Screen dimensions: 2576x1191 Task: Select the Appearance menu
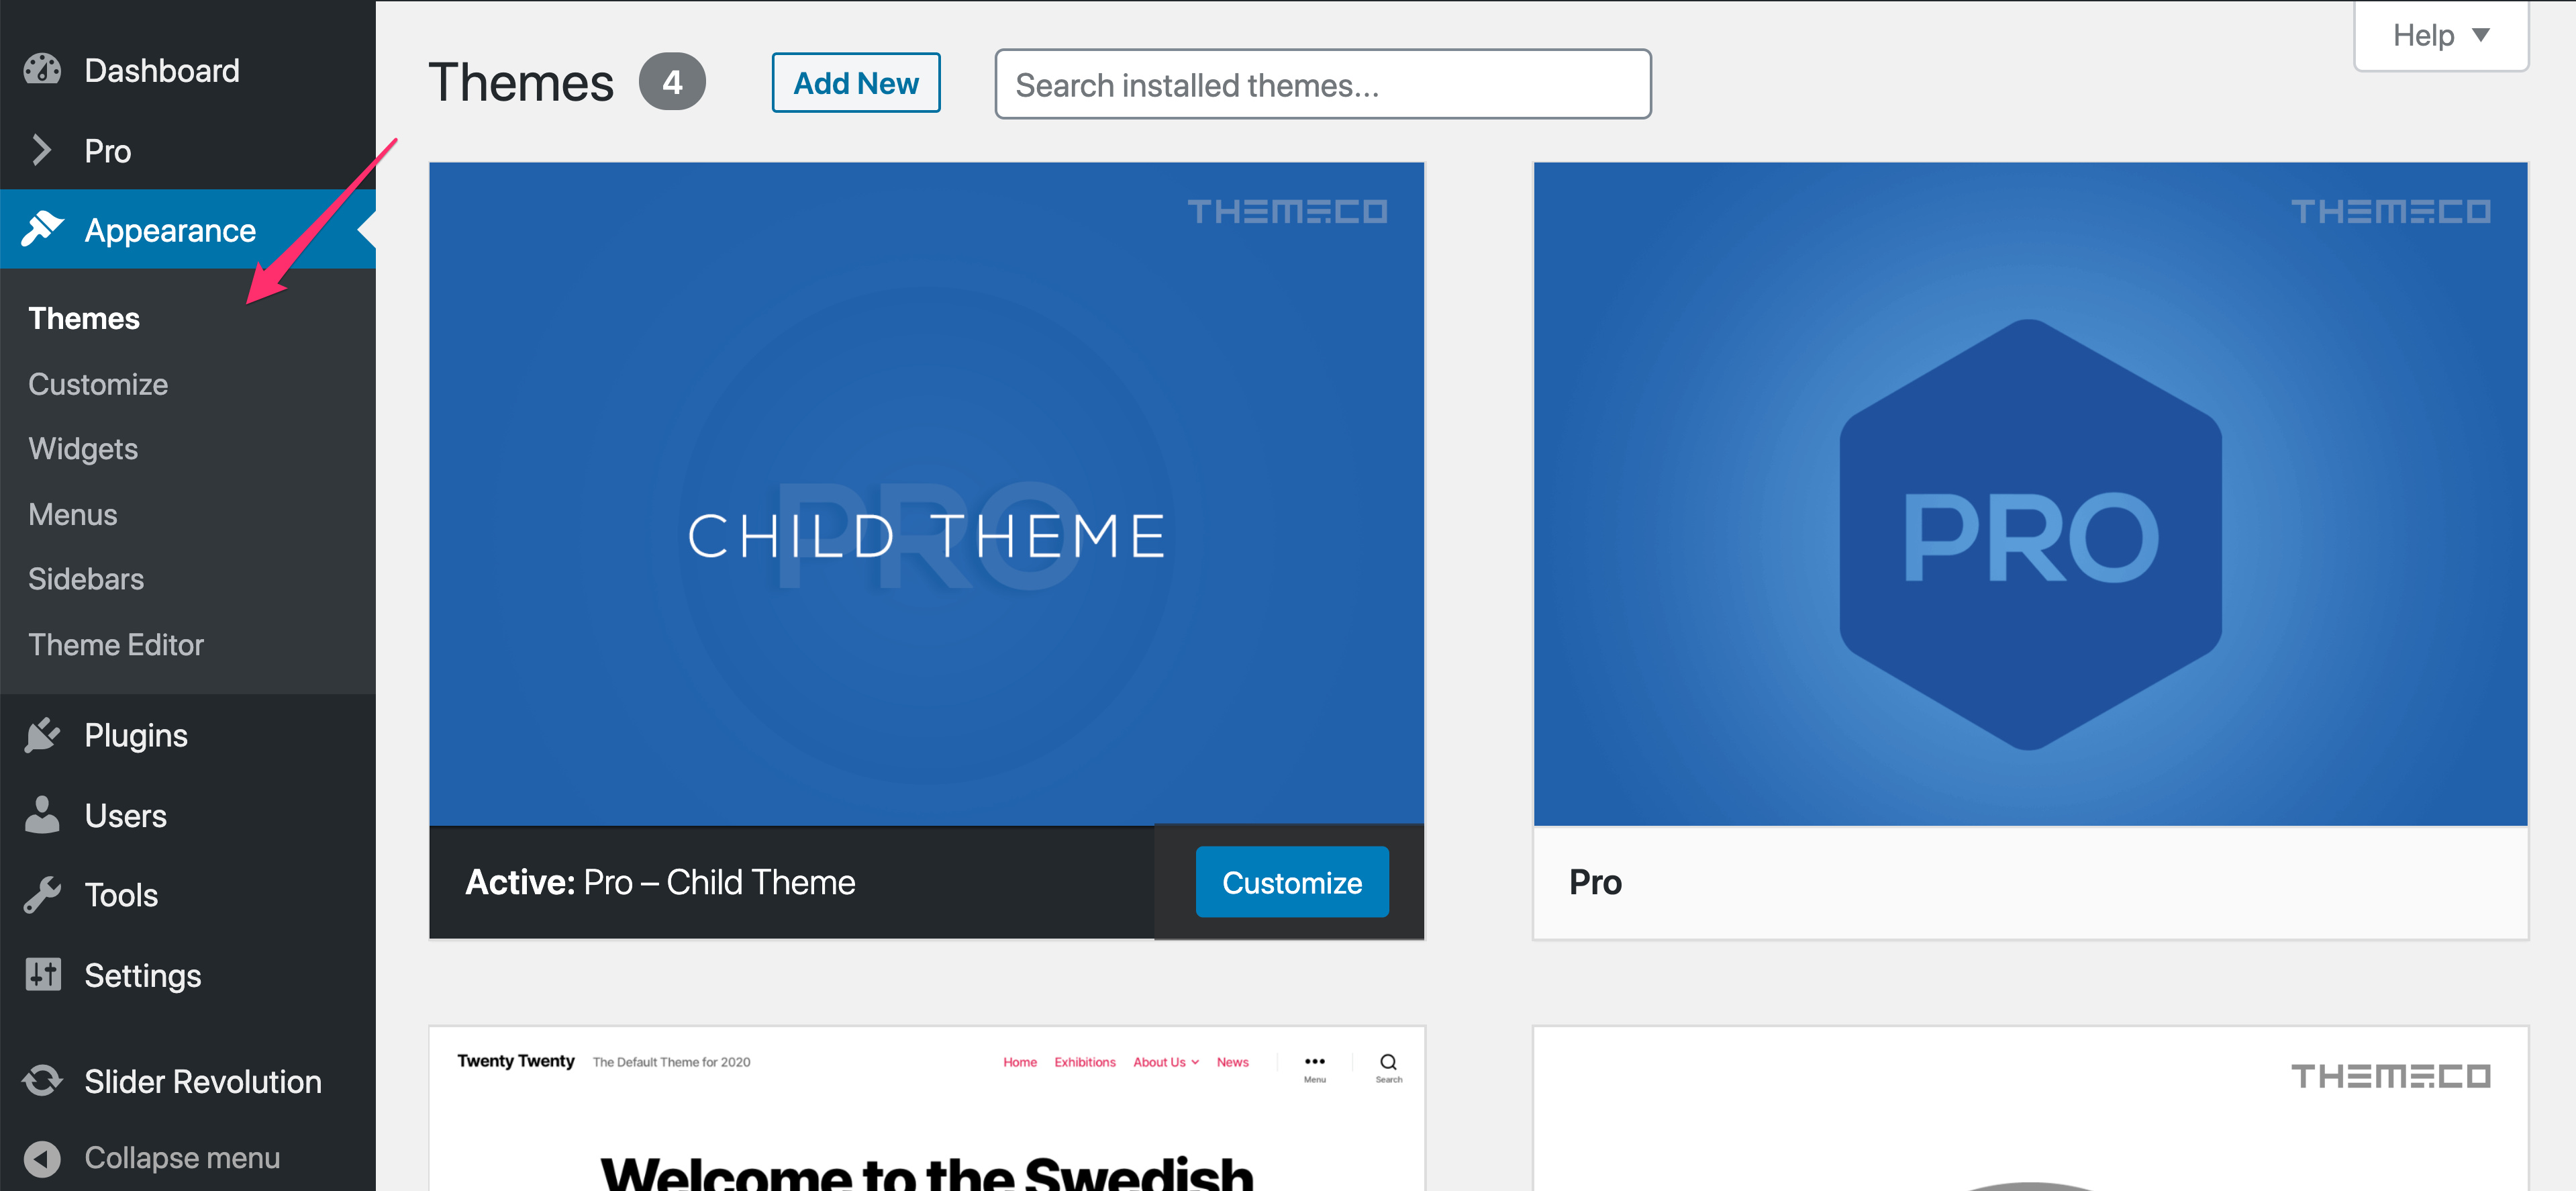tap(188, 229)
